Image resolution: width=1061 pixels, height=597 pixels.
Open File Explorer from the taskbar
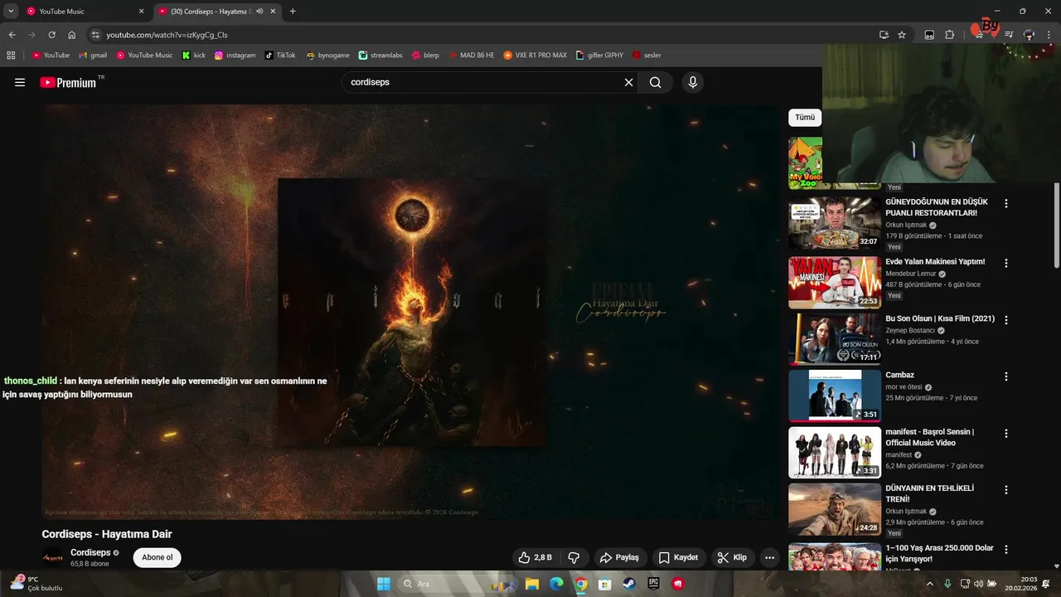(531, 584)
